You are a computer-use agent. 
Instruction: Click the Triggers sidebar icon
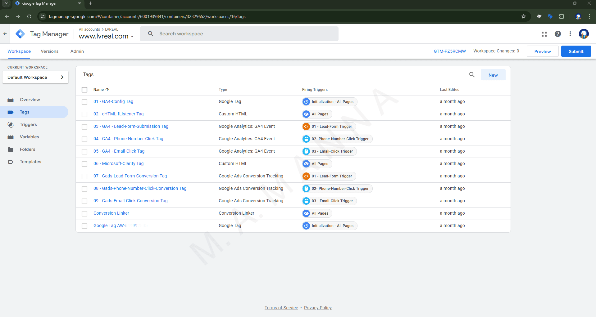[x=11, y=125]
